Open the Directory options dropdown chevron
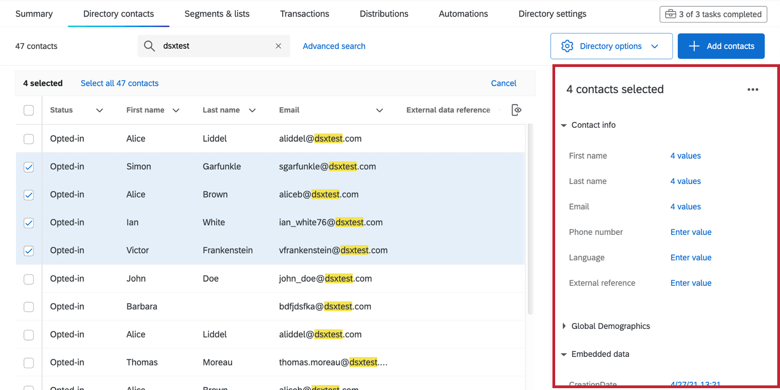780x390 pixels. click(655, 46)
